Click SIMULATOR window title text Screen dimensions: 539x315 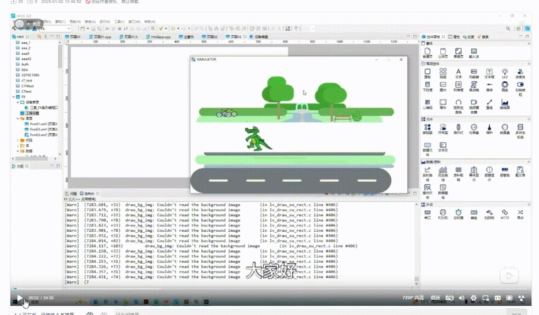[x=206, y=60]
